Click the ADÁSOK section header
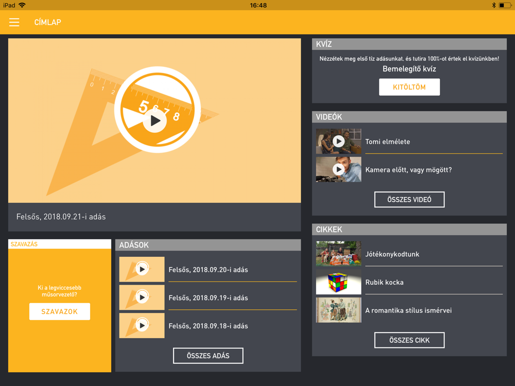This screenshot has height=386, width=515. pos(208,245)
